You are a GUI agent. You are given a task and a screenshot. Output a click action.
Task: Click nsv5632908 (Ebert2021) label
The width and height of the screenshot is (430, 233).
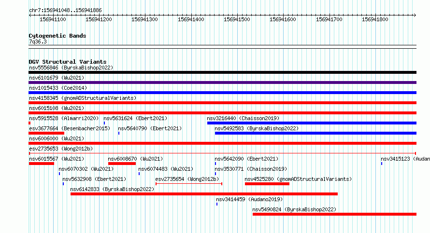[94, 179]
